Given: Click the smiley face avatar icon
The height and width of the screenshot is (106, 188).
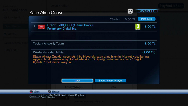Looking at the screenshot, I should tap(130, 11).
